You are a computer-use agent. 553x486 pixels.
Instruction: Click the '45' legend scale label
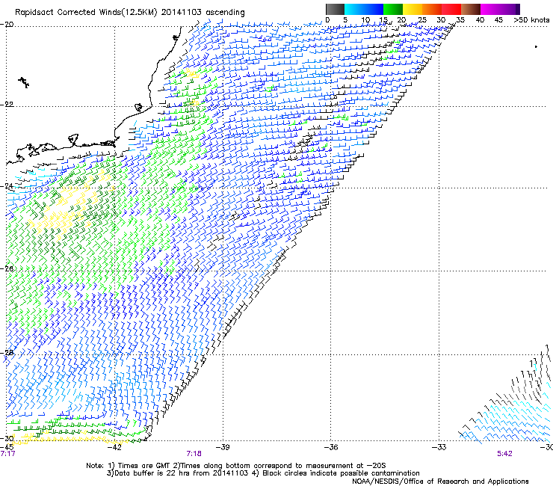point(498,19)
